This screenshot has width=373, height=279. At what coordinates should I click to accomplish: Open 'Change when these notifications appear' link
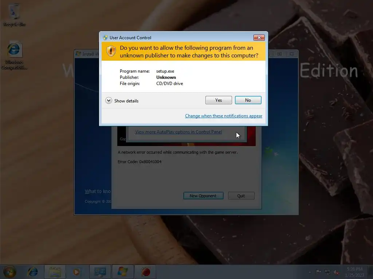pyautogui.click(x=224, y=116)
